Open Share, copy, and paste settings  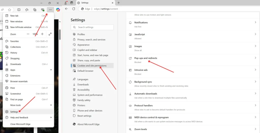coord(92,61)
